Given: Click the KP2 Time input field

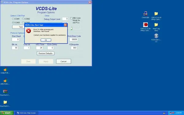Looking at the screenshot, I should coord(39,48).
